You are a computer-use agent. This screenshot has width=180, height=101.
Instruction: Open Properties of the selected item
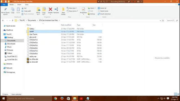tap(84, 11)
